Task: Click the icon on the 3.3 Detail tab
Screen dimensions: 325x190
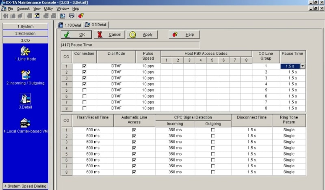Action: (x=87, y=25)
